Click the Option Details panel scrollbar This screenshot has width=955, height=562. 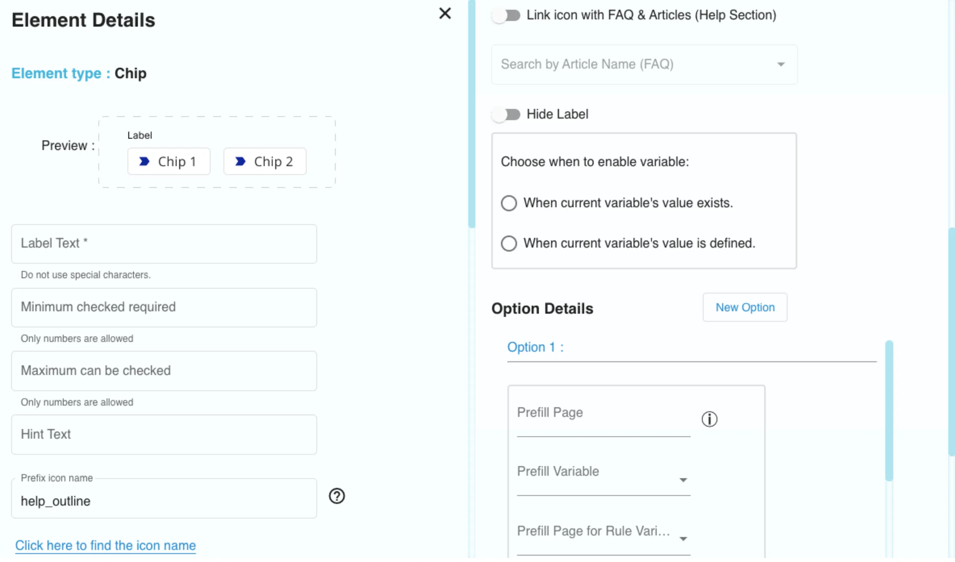pyautogui.click(x=889, y=411)
